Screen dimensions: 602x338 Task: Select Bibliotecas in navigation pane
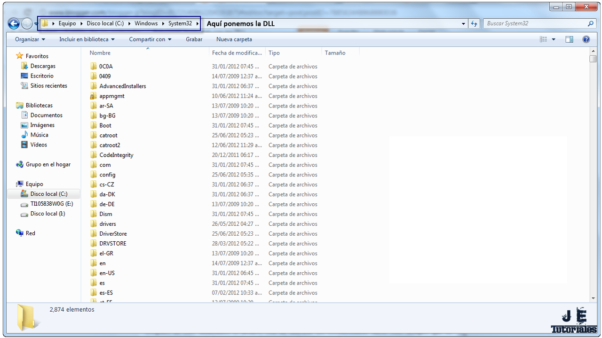click(39, 106)
